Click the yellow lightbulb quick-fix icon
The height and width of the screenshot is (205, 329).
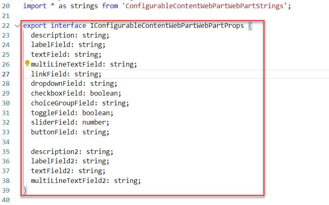click(x=27, y=63)
